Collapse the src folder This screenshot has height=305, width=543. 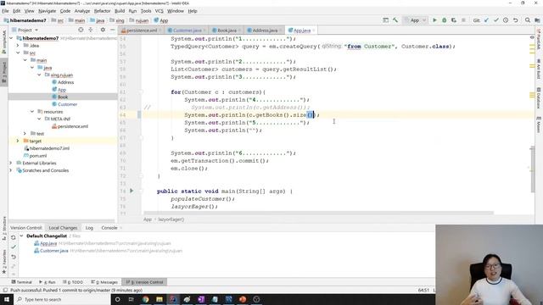(18, 53)
